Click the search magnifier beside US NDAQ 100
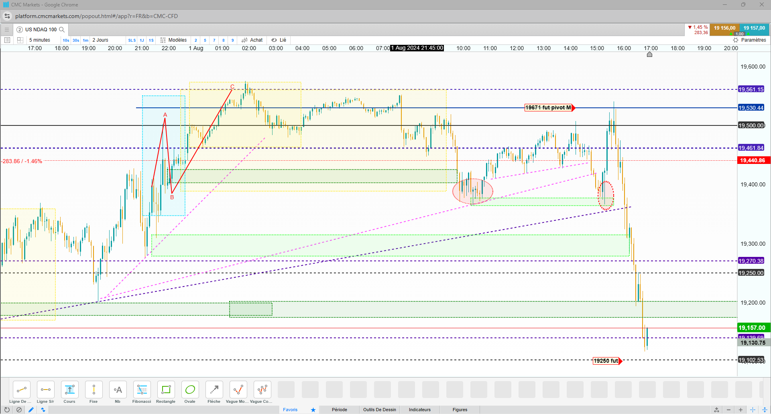 [62, 29]
